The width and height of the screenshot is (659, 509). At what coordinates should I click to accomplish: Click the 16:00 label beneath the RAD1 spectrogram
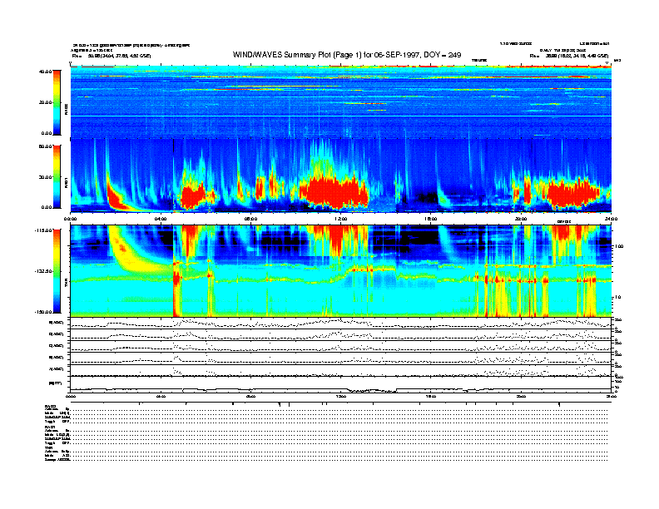431,219
